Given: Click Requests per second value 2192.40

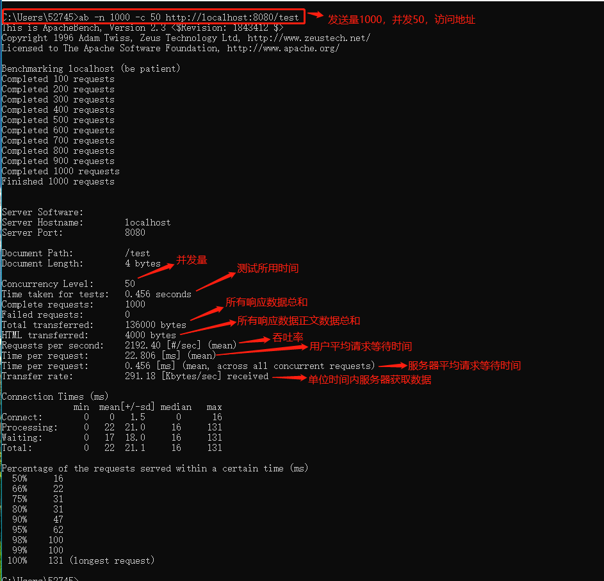Looking at the screenshot, I should coord(143,345).
